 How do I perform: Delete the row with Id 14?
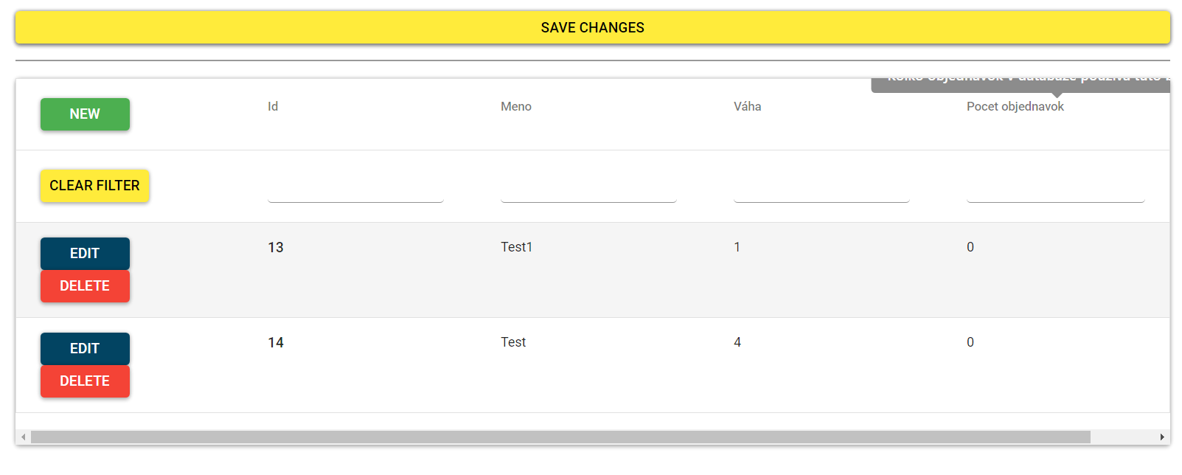(x=85, y=381)
